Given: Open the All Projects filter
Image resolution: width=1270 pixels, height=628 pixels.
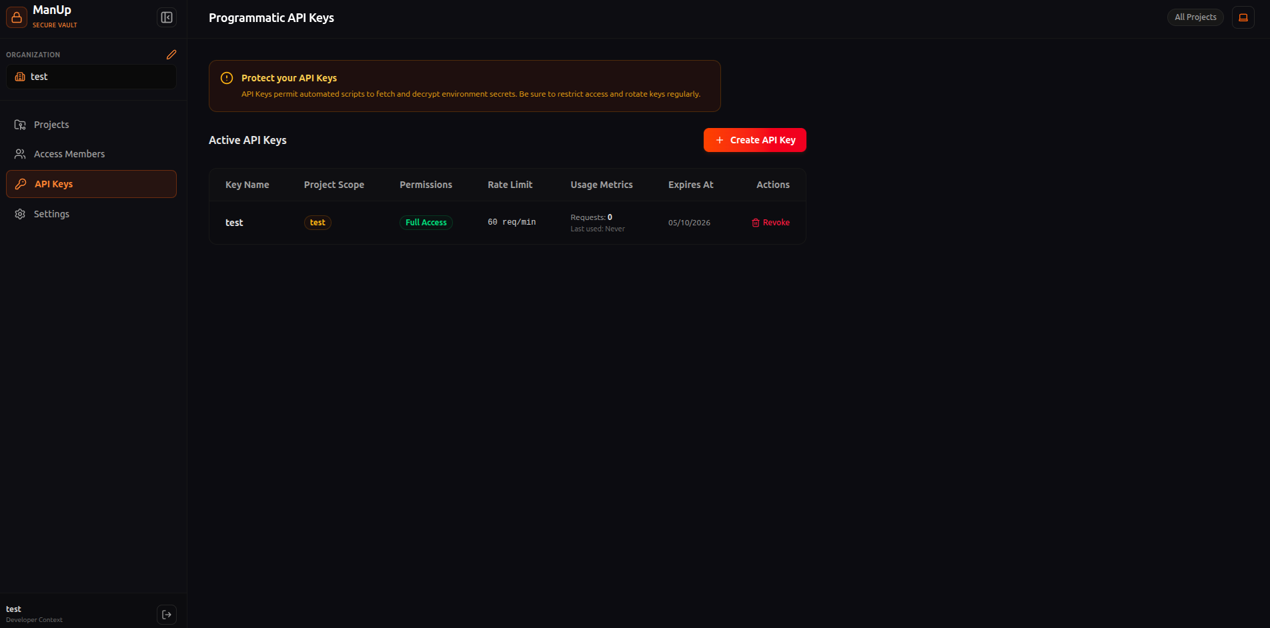Looking at the screenshot, I should pyautogui.click(x=1195, y=17).
